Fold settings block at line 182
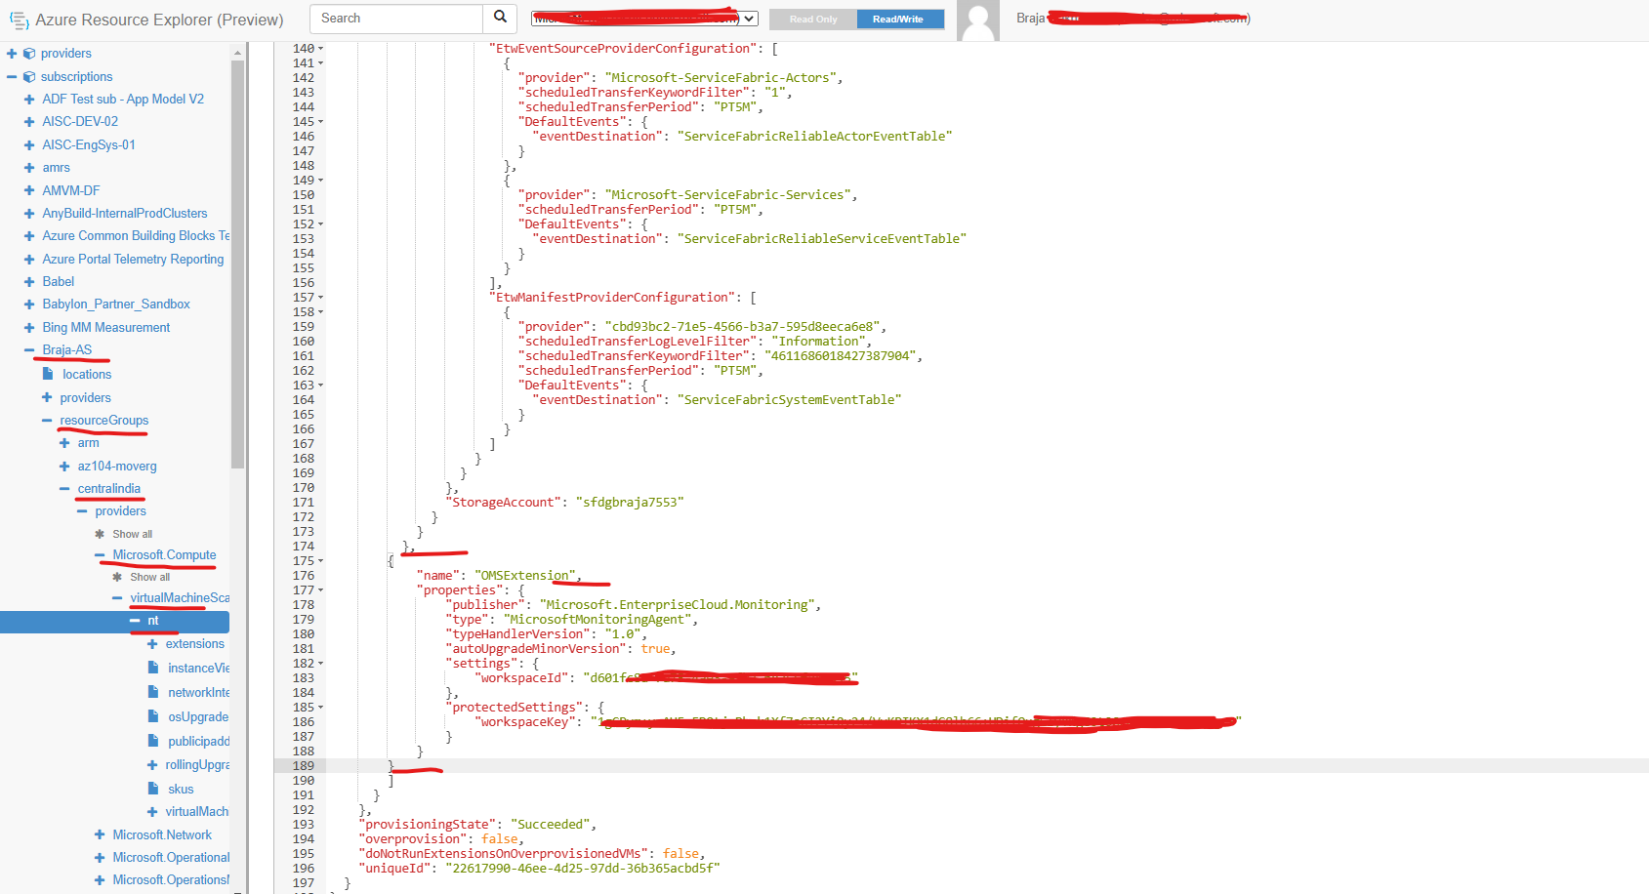Viewport: 1649px width, 894px height. pos(321,664)
